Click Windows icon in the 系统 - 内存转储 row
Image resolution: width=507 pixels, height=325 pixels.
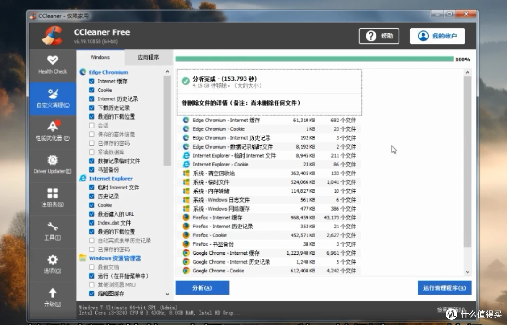[x=186, y=191]
